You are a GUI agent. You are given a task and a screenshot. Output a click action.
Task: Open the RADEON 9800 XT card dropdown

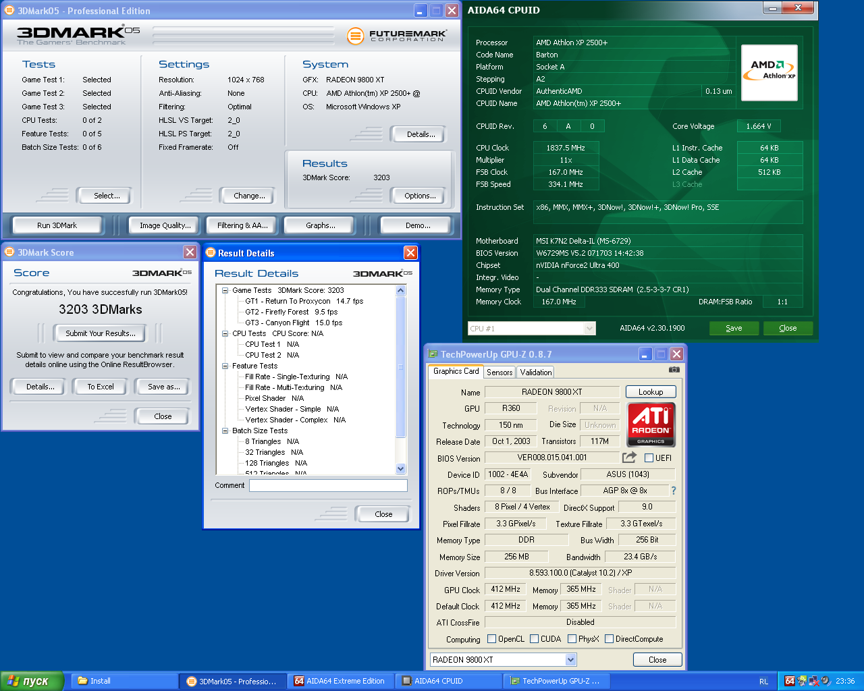pyautogui.click(x=571, y=659)
